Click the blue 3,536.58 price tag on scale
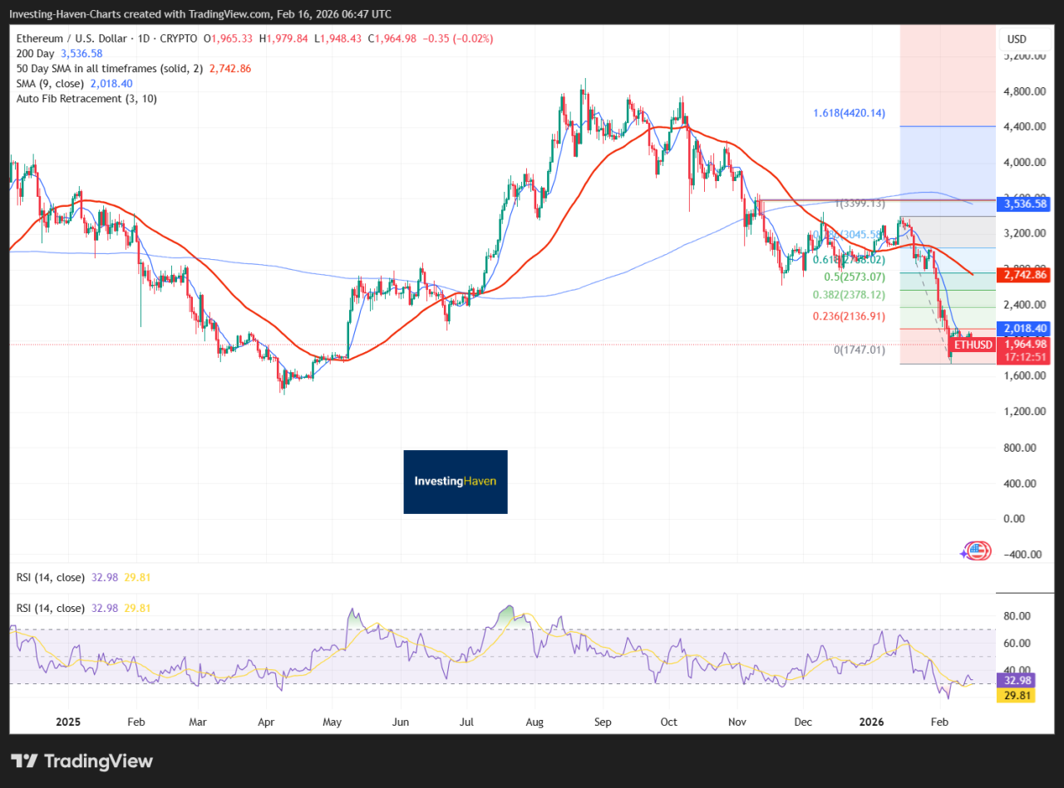1064x788 pixels. click(x=1022, y=203)
